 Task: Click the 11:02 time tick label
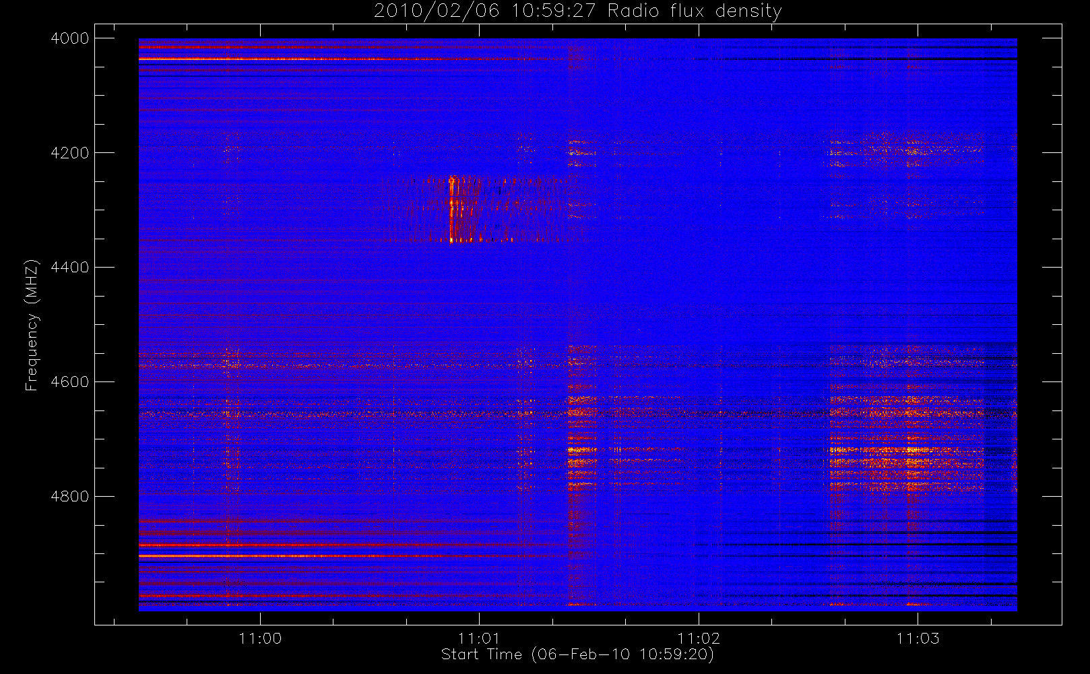point(699,638)
